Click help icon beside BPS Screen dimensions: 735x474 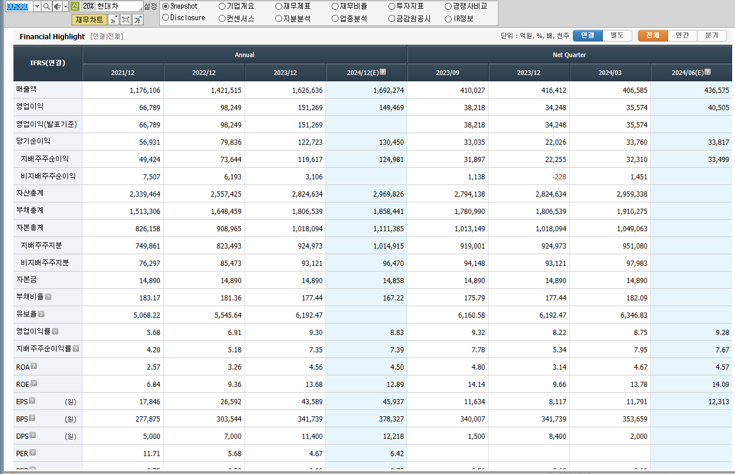pos(32,418)
